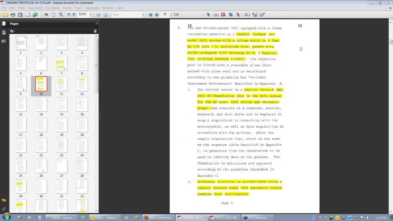Open the Inbox - toxdoc taskbar item

click(105, 217)
